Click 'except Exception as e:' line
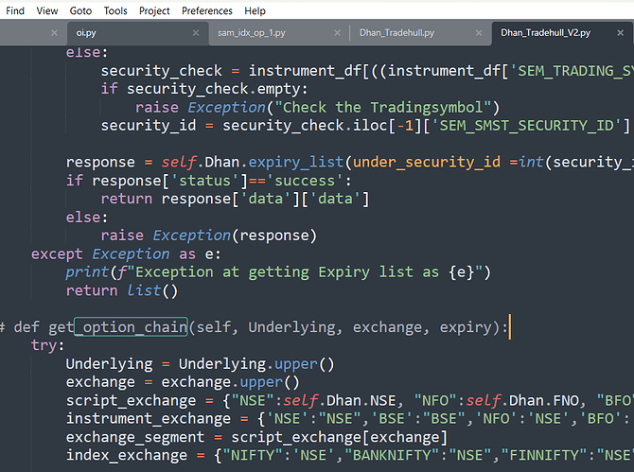Screen dimensions: 634x472 click(x=126, y=254)
